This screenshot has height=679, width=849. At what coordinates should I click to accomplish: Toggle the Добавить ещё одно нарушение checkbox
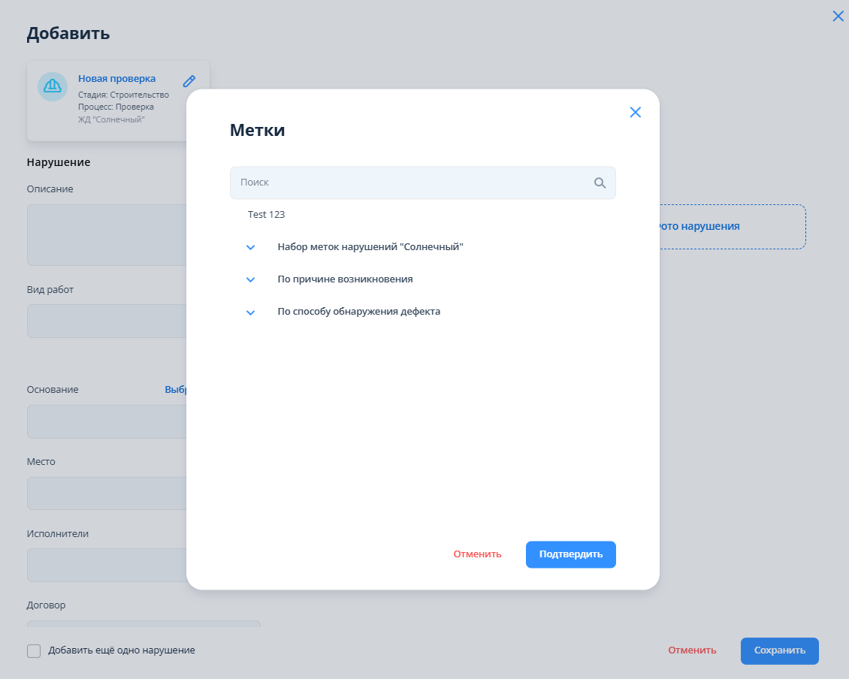34,650
